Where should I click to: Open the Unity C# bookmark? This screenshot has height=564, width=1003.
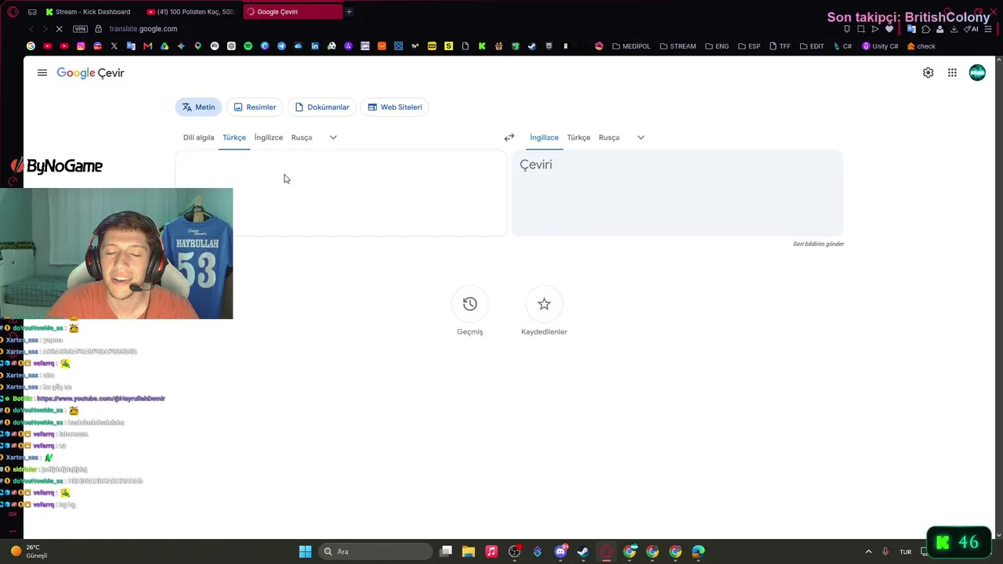click(x=880, y=46)
